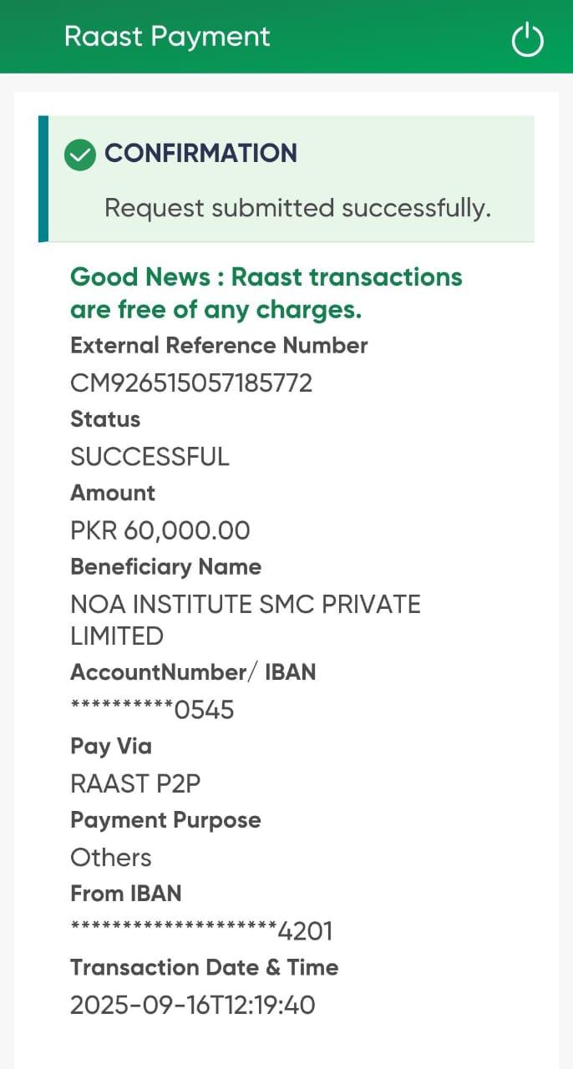Click the Status label

tap(105, 419)
